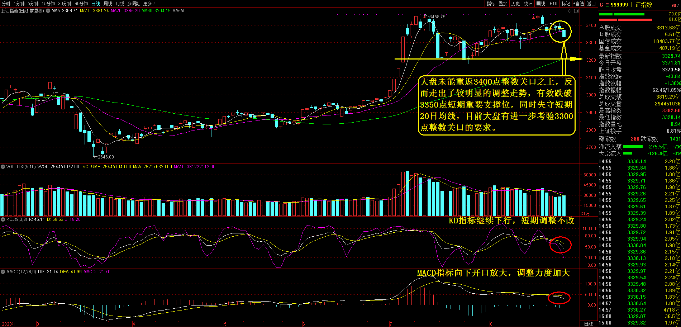Open the 历史 history button
The width and height of the screenshot is (681, 327).
pos(515,4)
